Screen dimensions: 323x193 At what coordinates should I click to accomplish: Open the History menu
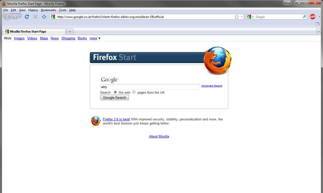tap(33, 10)
